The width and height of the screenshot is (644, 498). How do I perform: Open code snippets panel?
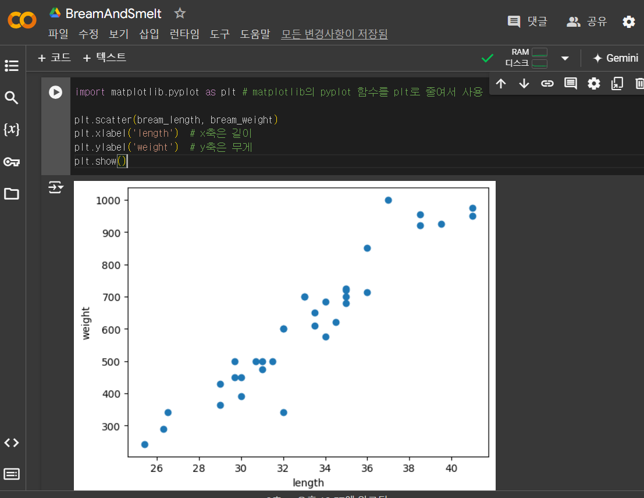12,443
